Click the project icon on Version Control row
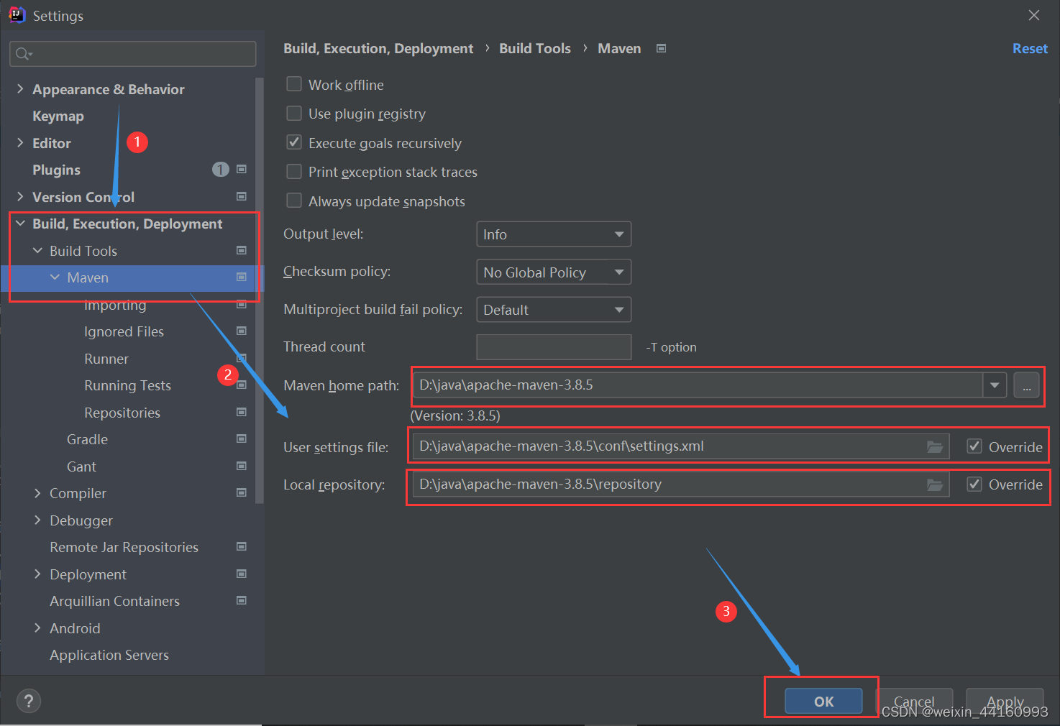This screenshot has height=726, width=1060. click(242, 196)
